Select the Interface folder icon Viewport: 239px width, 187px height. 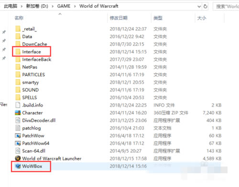tap(18, 52)
